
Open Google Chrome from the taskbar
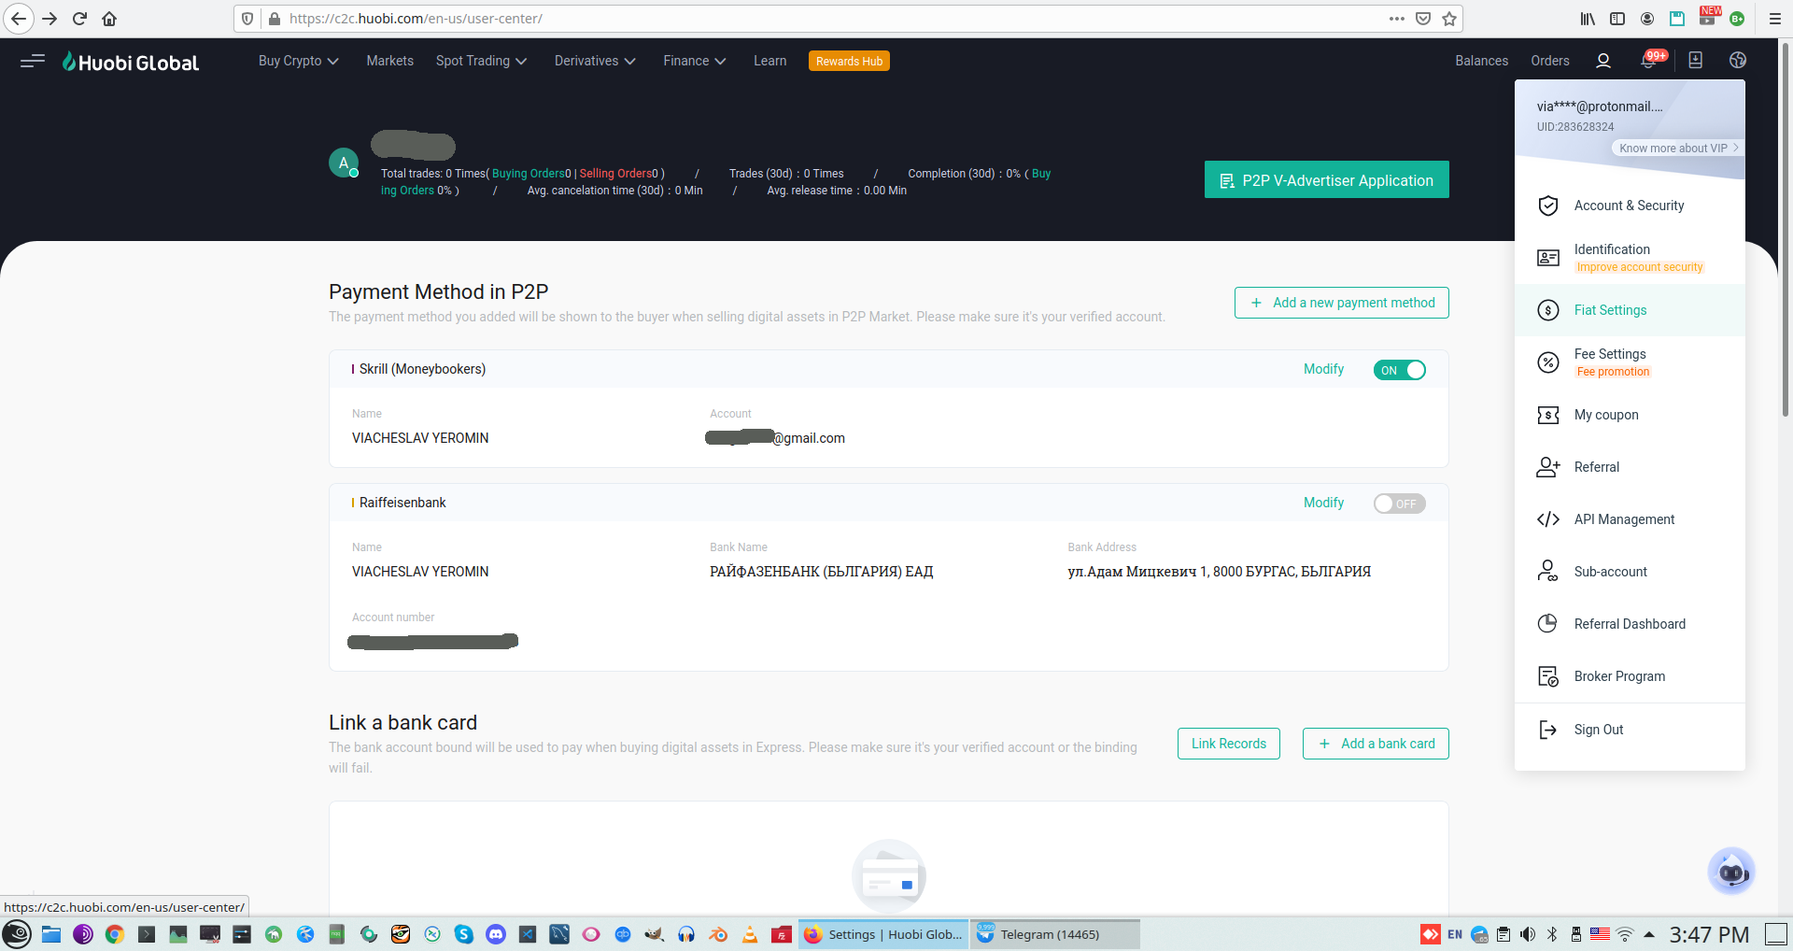(x=115, y=934)
